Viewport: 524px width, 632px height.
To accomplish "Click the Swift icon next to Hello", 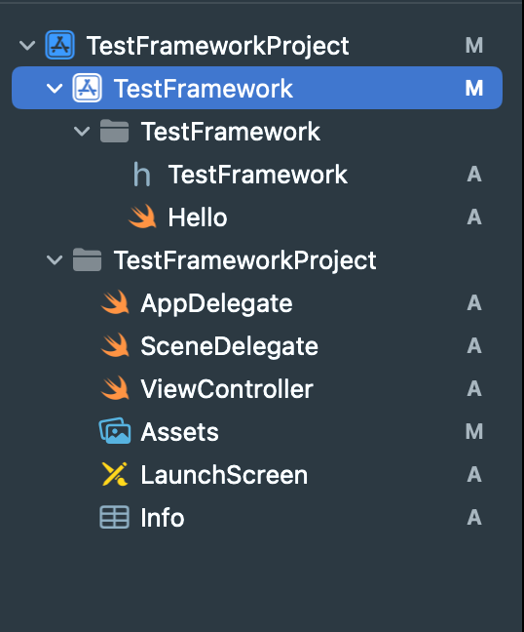I will 142,217.
